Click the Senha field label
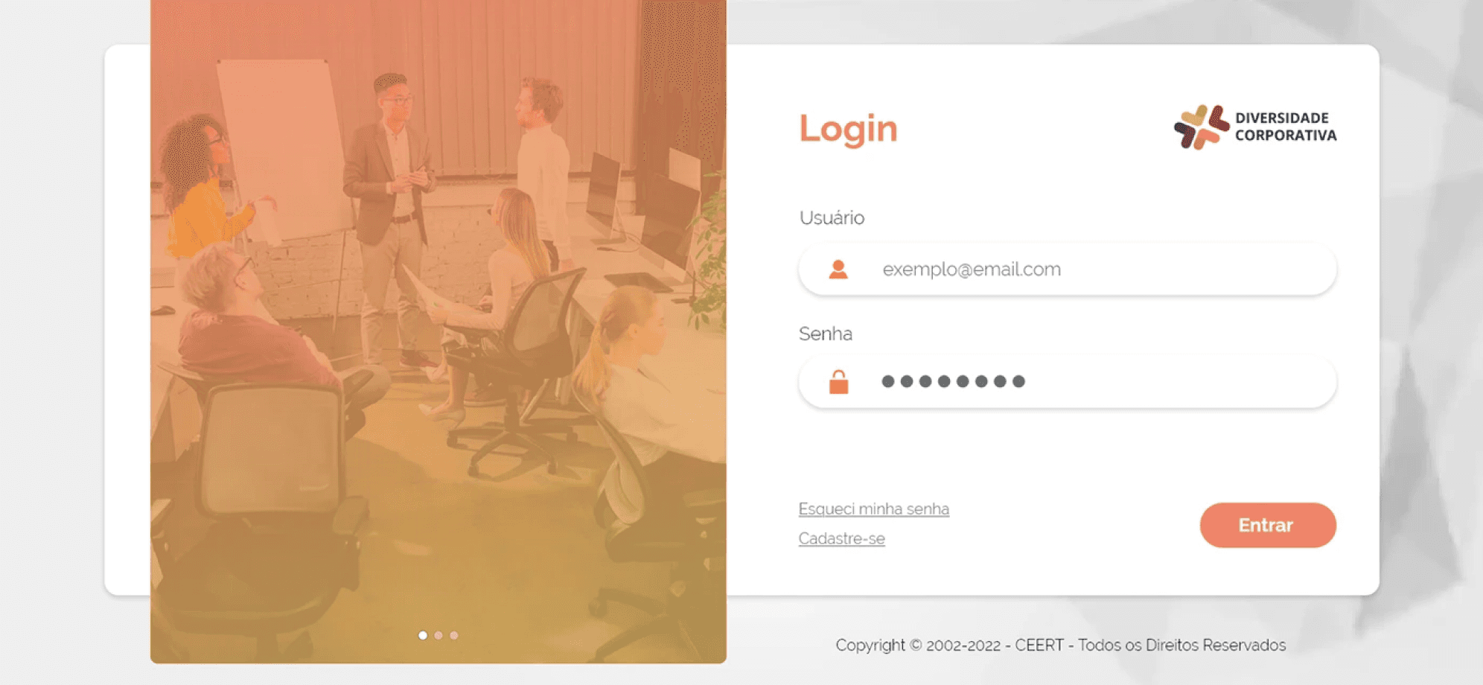 [x=825, y=334]
